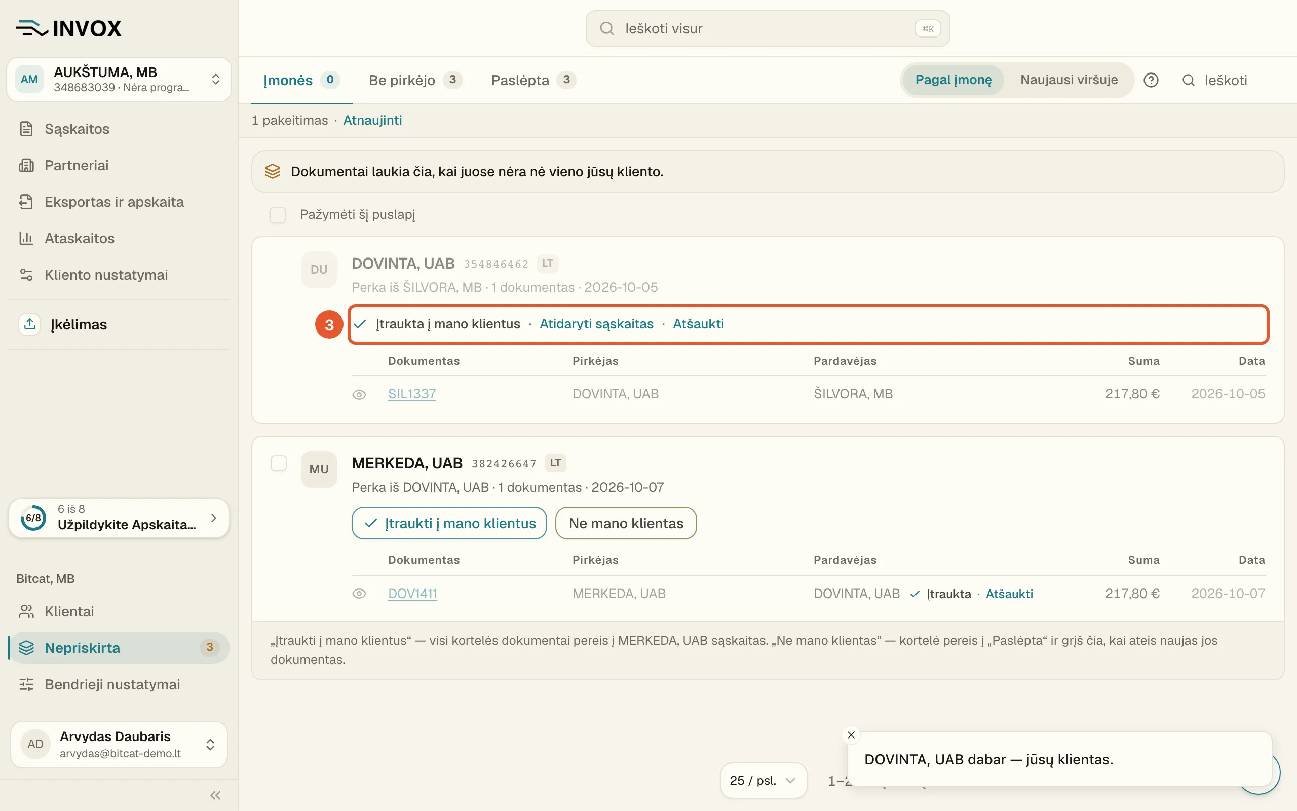Viewport: 1297px width, 811px height.
Task: Click the INVOX logo
Action: click(x=69, y=28)
